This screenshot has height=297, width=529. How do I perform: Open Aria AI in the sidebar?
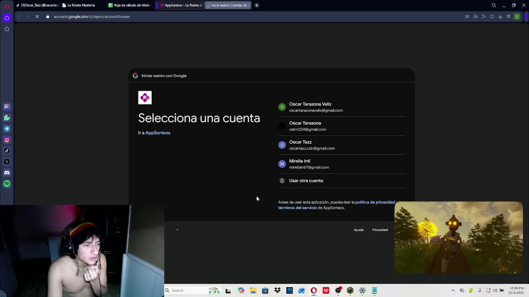click(7, 106)
